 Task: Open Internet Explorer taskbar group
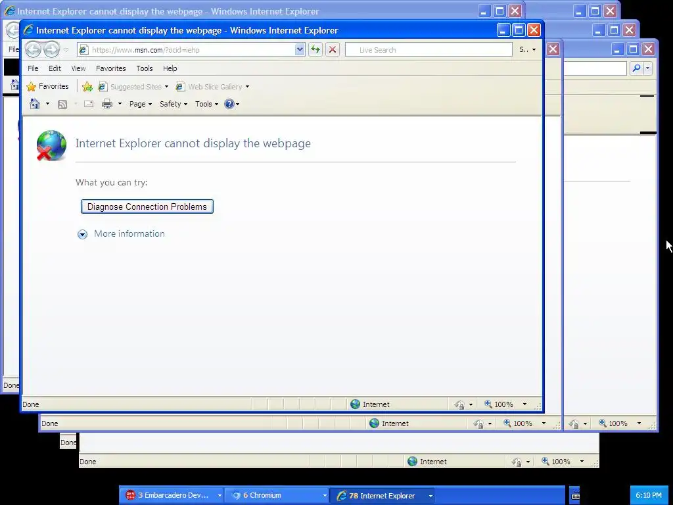383,495
